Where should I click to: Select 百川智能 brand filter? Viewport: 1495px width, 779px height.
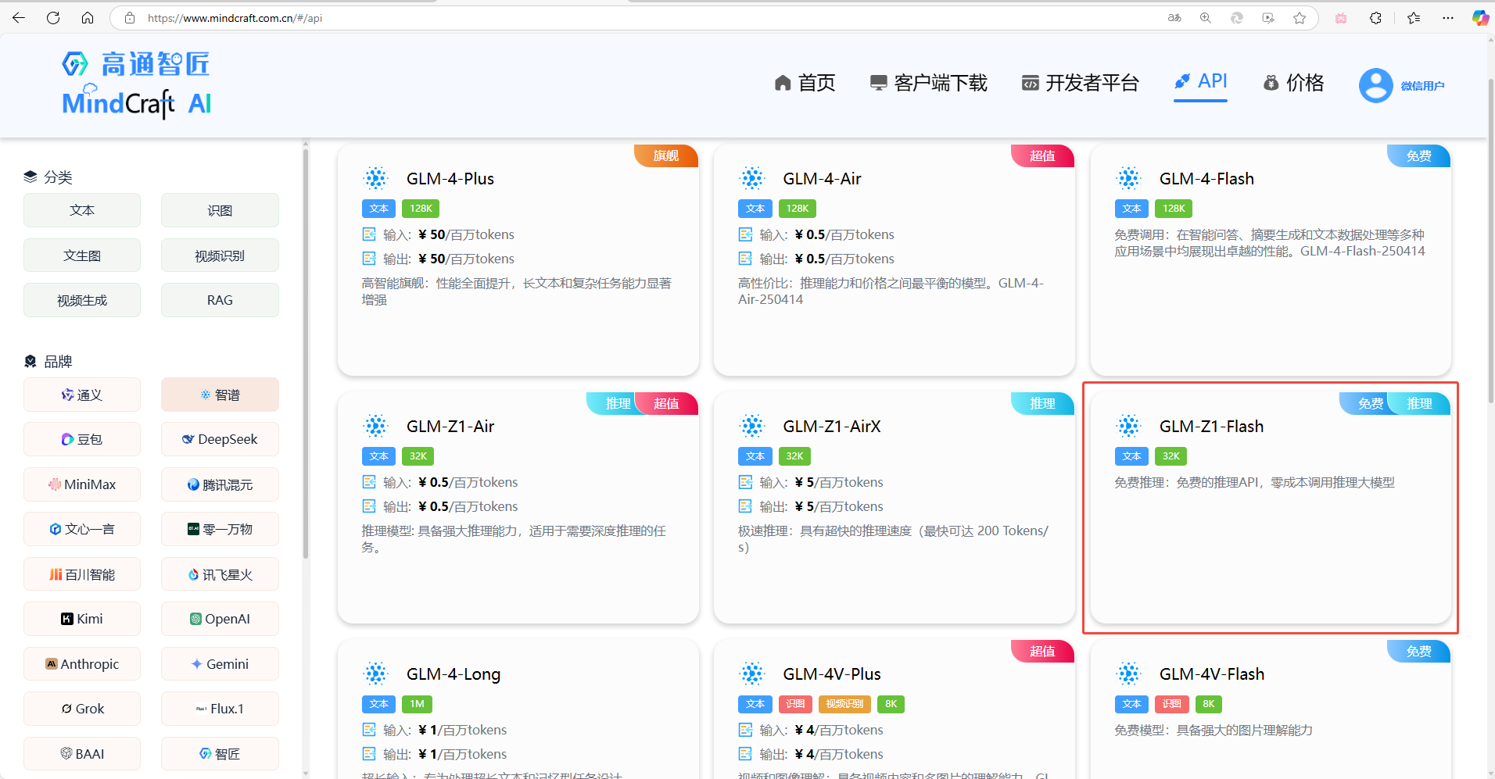(82, 574)
